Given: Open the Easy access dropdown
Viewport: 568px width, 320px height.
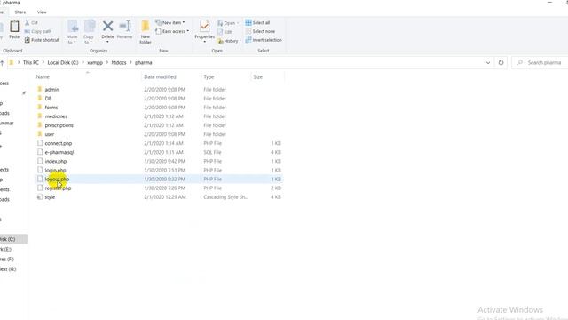Looking at the screenshot, I should (x=172, y=31).
